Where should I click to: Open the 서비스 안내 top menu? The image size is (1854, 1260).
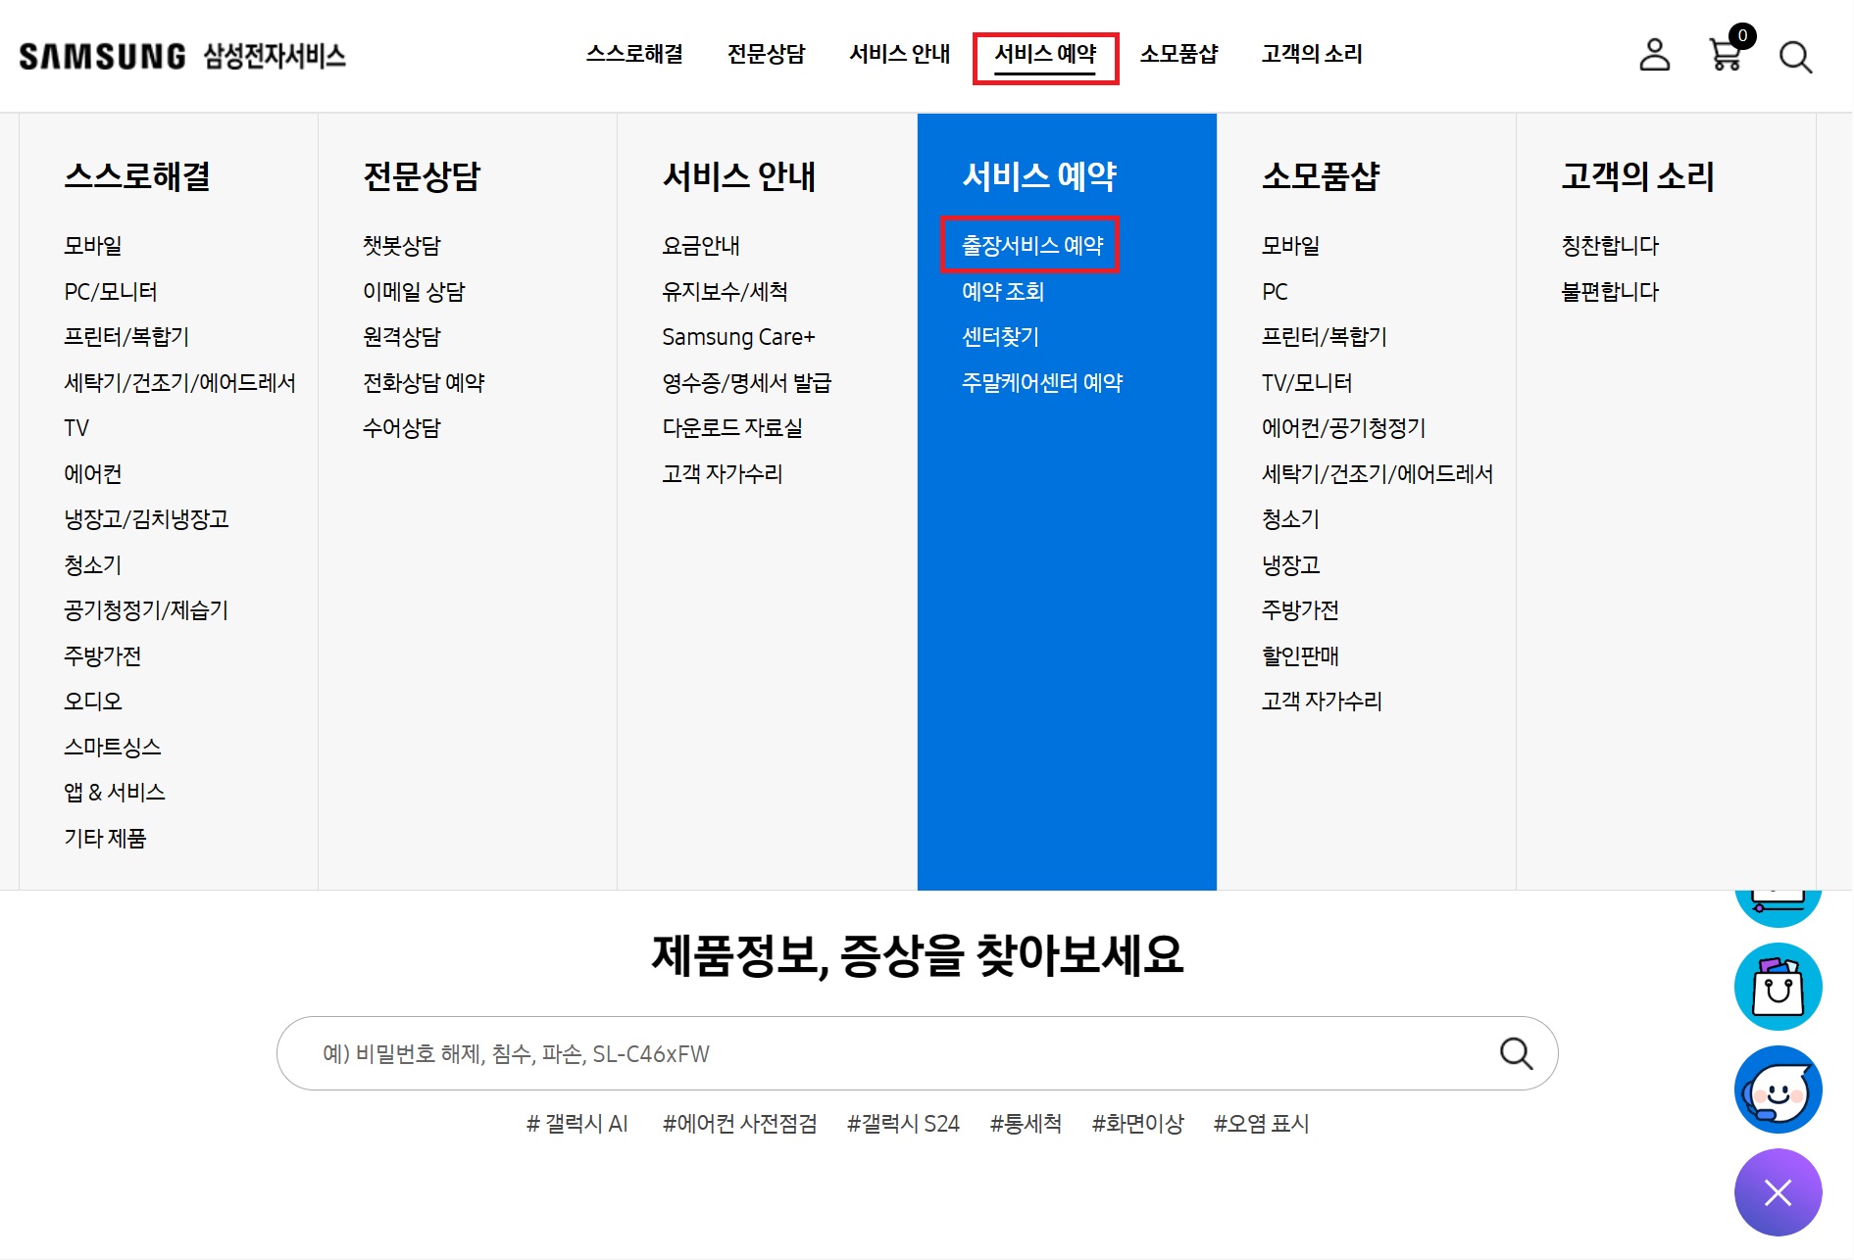tap(900, 54)
